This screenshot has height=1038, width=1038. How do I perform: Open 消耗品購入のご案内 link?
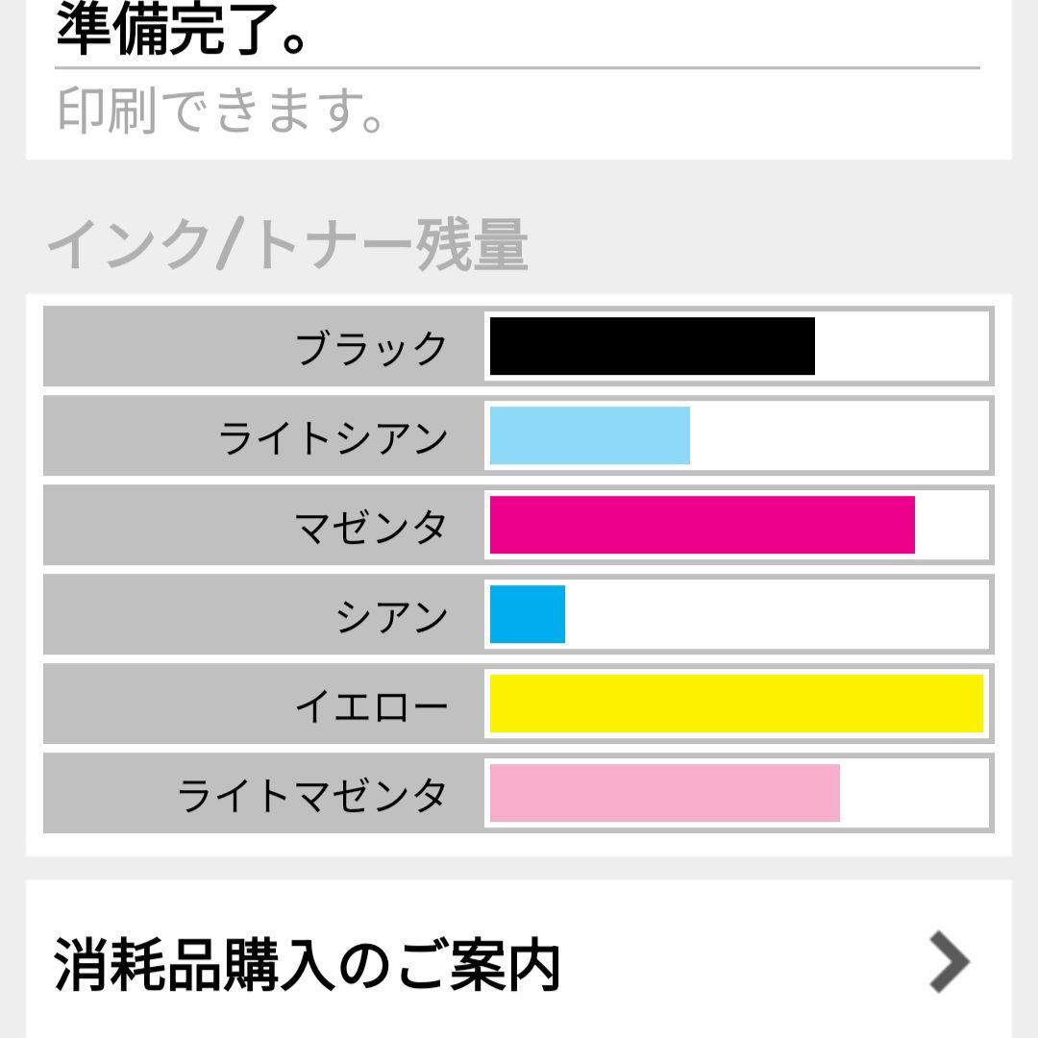coord(308,964)
